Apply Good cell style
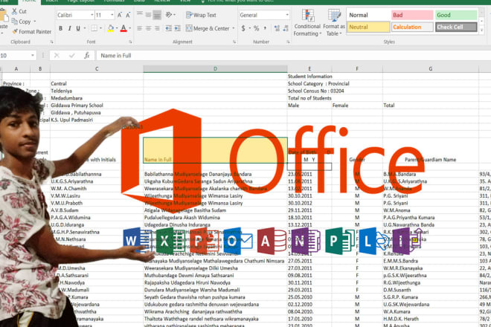The width and height of the screenshot is (491, 327). [x=456, y=15]
